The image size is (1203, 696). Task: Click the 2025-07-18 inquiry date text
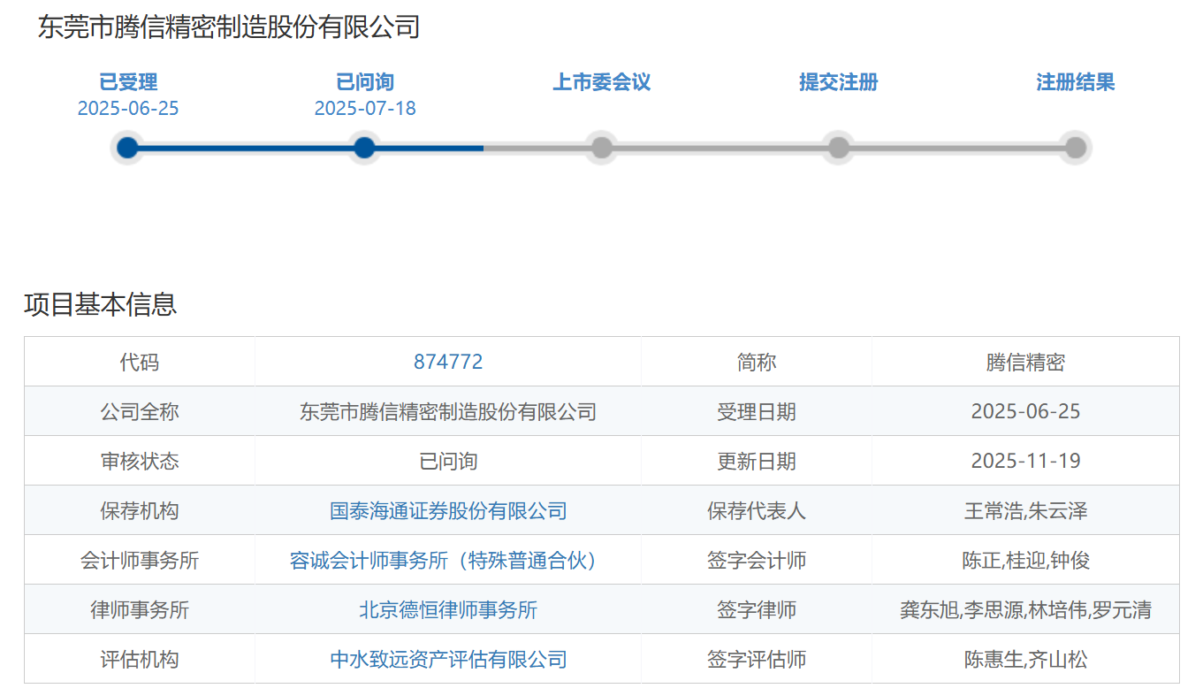coord(365,109)
